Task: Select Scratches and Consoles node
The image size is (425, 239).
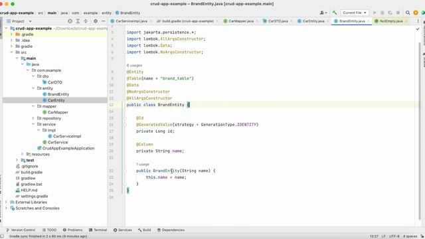Action: [37, 208]
